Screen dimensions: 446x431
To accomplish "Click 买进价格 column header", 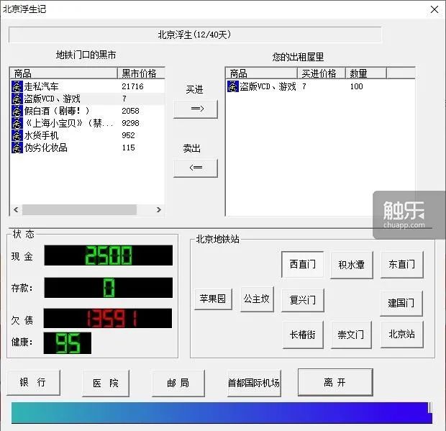I will point(322,73).
